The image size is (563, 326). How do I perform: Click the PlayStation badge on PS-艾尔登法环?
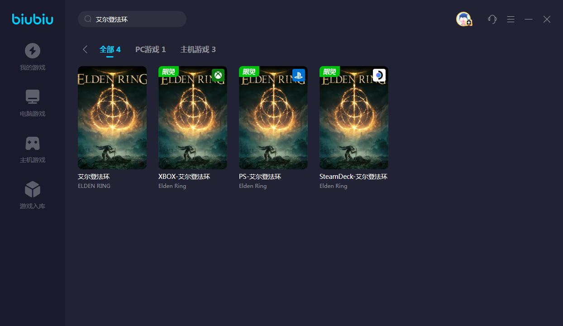(299, 75)
